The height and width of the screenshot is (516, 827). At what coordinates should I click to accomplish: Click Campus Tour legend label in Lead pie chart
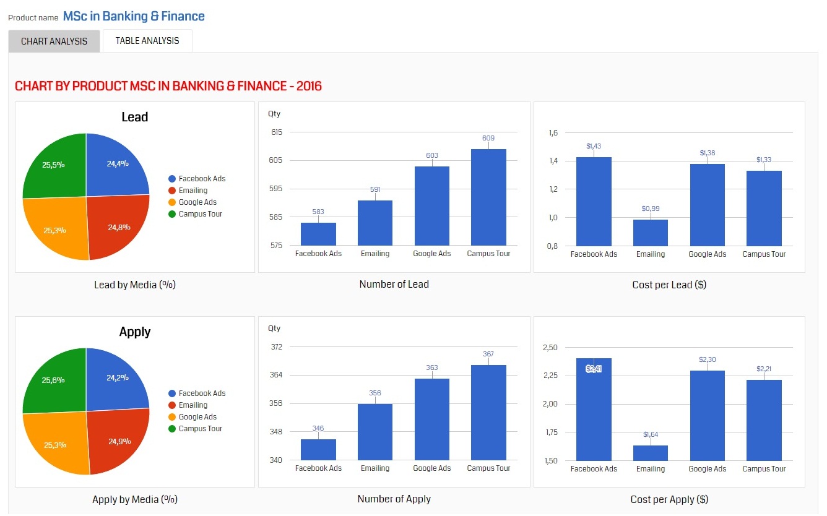201,214
